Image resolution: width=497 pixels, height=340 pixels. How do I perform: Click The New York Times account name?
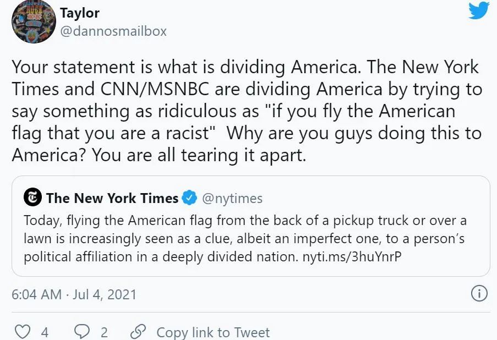pyautogui.click(x=112, y=198)
